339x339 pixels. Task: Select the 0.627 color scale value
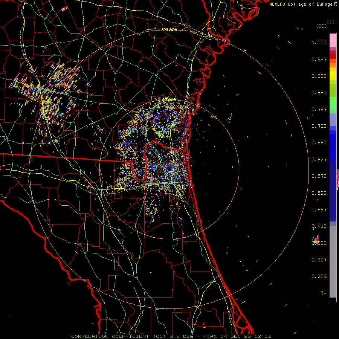point(319,160)
